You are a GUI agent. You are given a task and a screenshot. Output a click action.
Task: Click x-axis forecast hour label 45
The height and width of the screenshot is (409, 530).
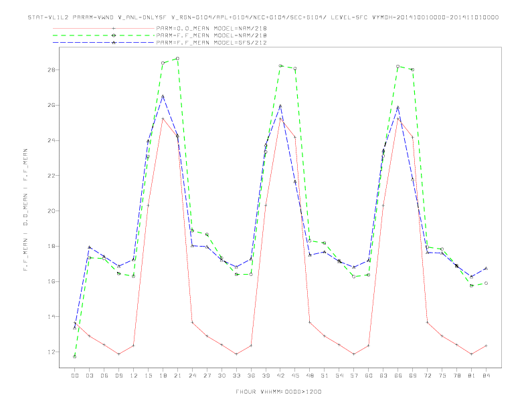(295, 376)
